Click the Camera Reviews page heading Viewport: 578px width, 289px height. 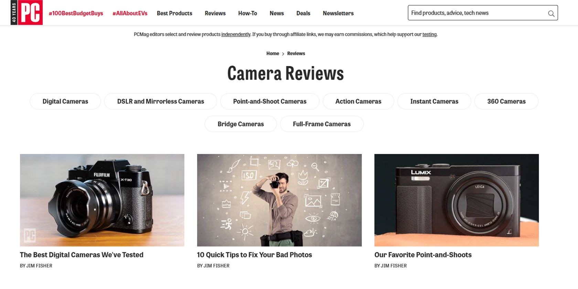point(286,73)
